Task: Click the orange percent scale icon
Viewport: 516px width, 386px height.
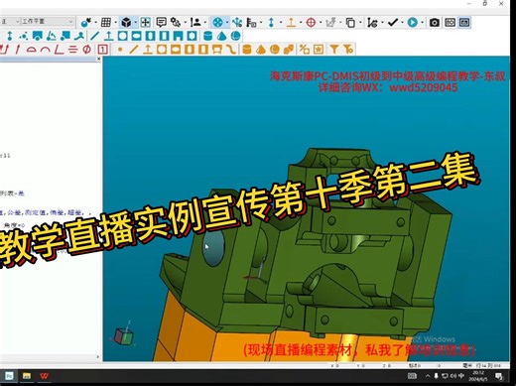Action: click(x=304, y=50)
